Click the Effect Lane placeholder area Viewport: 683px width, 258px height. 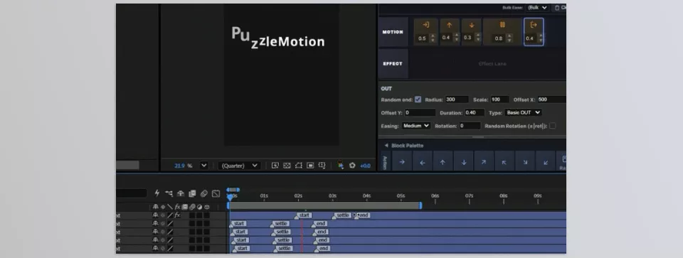click(492, 63)
